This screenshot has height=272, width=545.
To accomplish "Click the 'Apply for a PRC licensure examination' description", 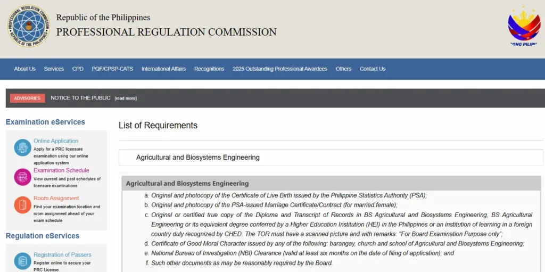I will [x=62, y=156].
